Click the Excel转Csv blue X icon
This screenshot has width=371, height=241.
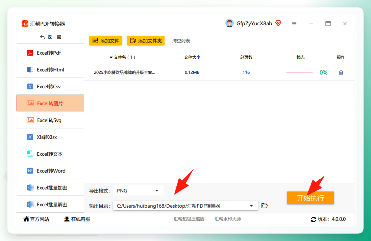point(30,86)
